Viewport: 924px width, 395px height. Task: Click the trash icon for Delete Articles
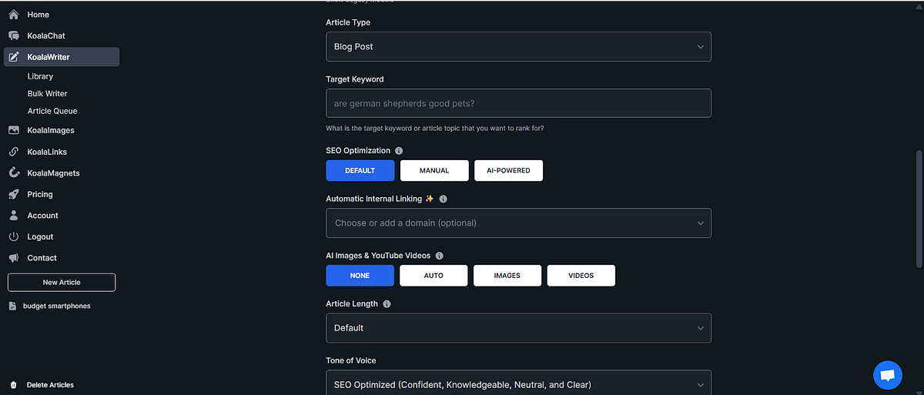(13, 384)
